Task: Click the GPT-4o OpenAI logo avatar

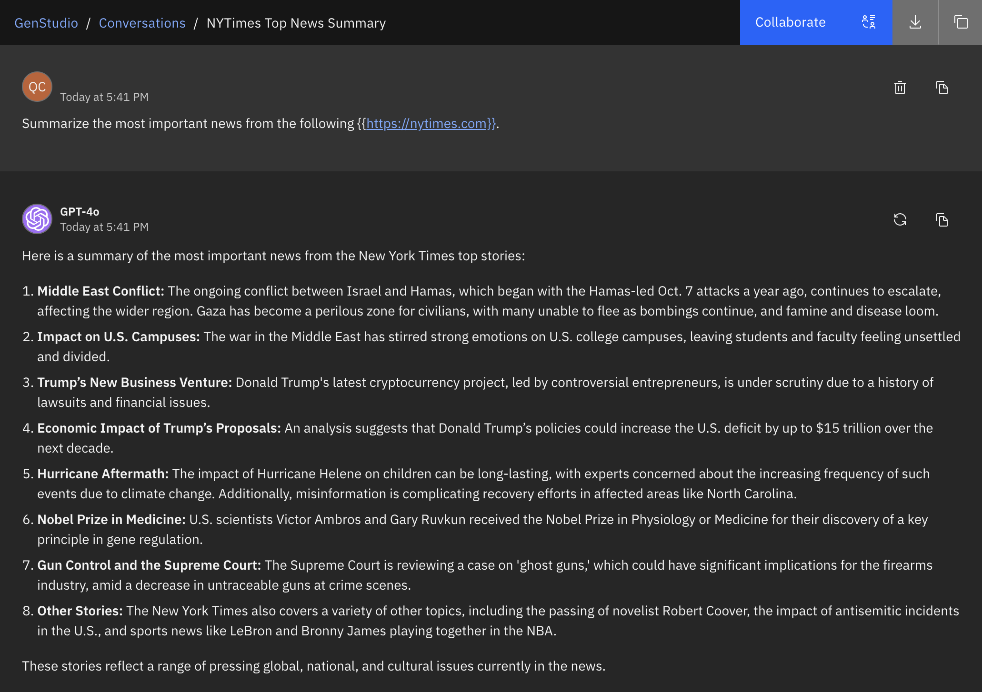Action: tap(37, 219)
